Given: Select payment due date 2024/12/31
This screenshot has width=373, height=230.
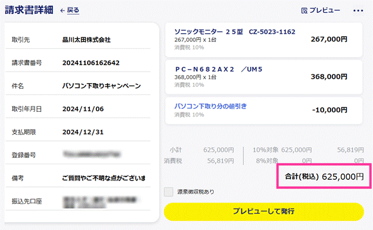Looking at the screenshot, I should tap(83, 132).
